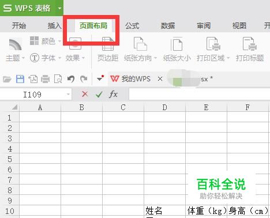Click the cell containing 姓名
The height and width of the screenshot is (218, 270).
[165, 211]
